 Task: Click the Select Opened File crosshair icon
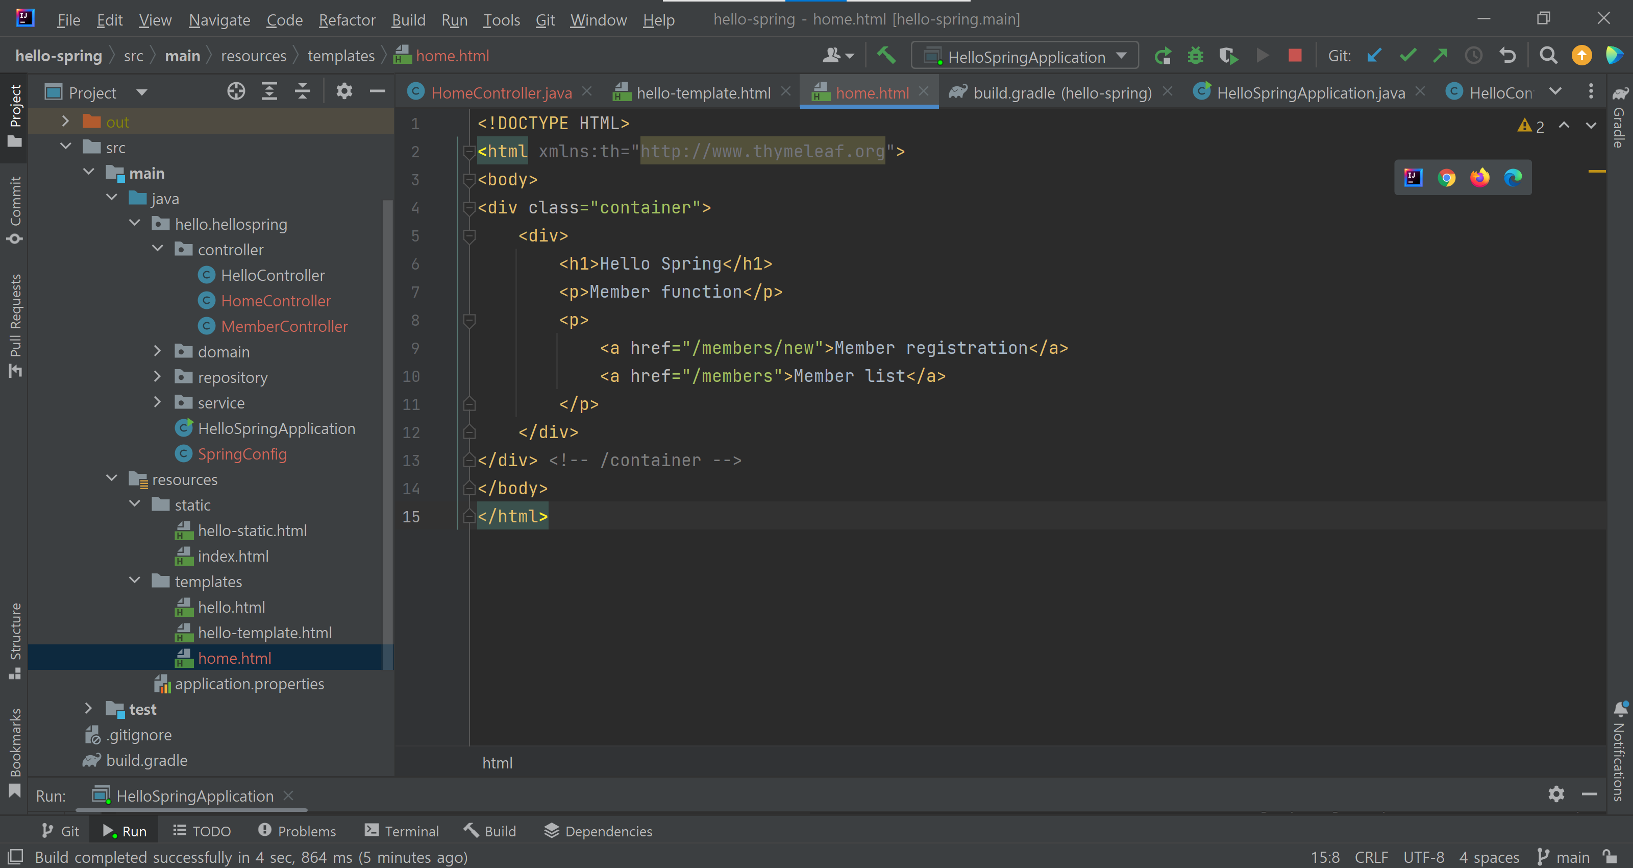click(236, 92)
